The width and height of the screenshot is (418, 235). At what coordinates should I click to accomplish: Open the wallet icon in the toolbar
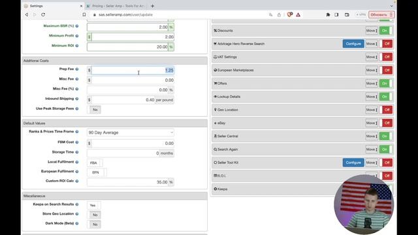(347, 14)
